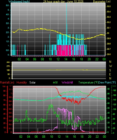Click hour 14 on the windspeed graph time axis

coord(66,59)
